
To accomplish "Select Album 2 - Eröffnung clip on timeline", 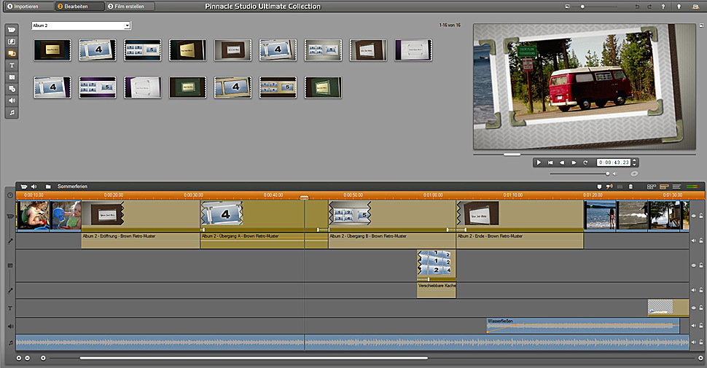I will point(140,224).
